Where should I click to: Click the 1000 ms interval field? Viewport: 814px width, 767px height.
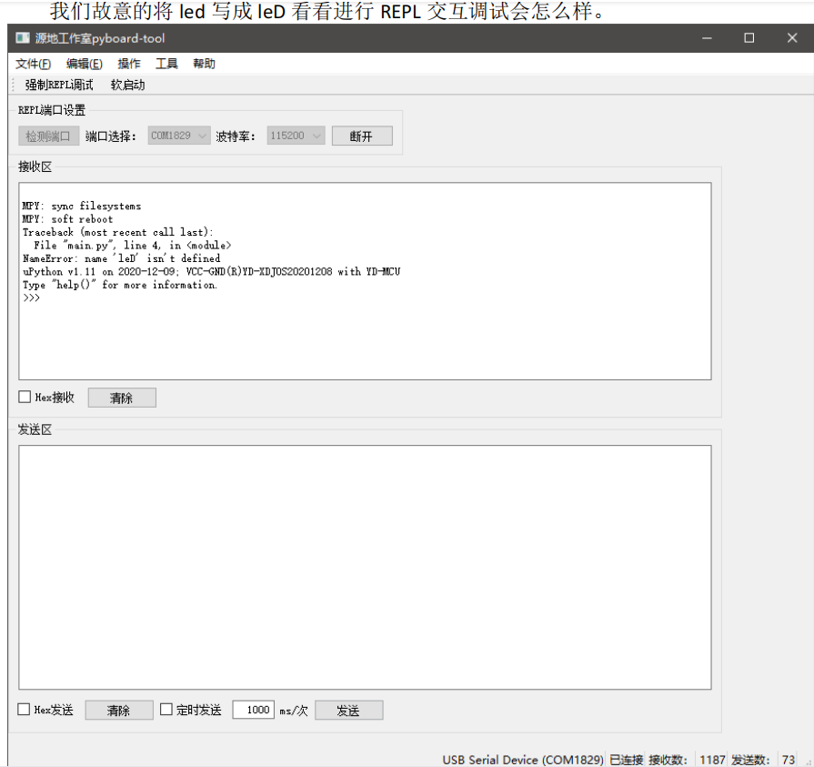click(254, 710)
